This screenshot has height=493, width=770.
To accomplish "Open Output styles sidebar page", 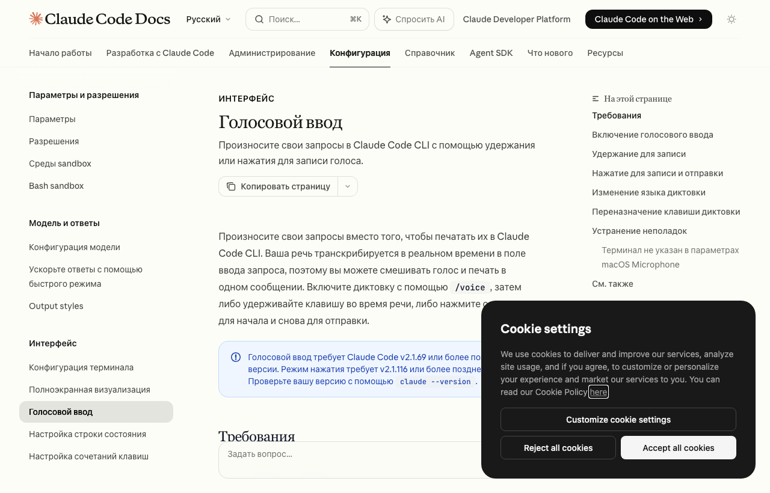I will point(96,306).
